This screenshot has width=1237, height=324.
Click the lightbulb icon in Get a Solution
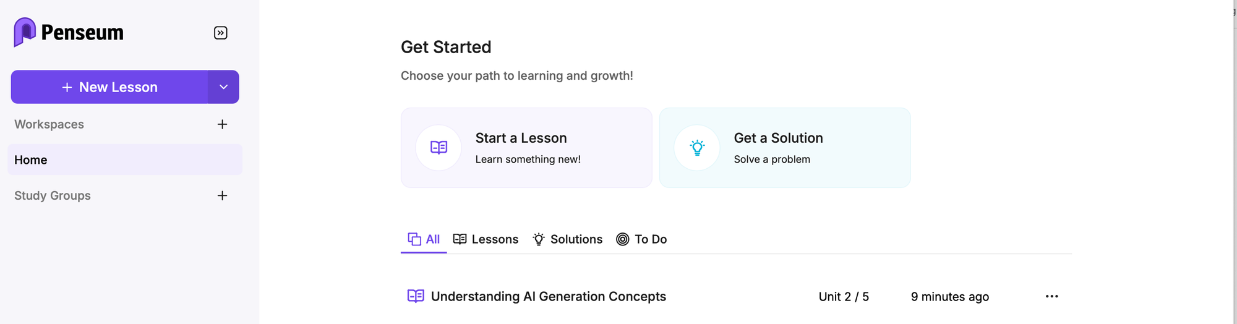tap(697, 147)
